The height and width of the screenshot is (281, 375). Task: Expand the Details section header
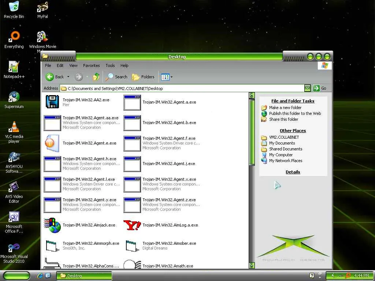point(293,172)
